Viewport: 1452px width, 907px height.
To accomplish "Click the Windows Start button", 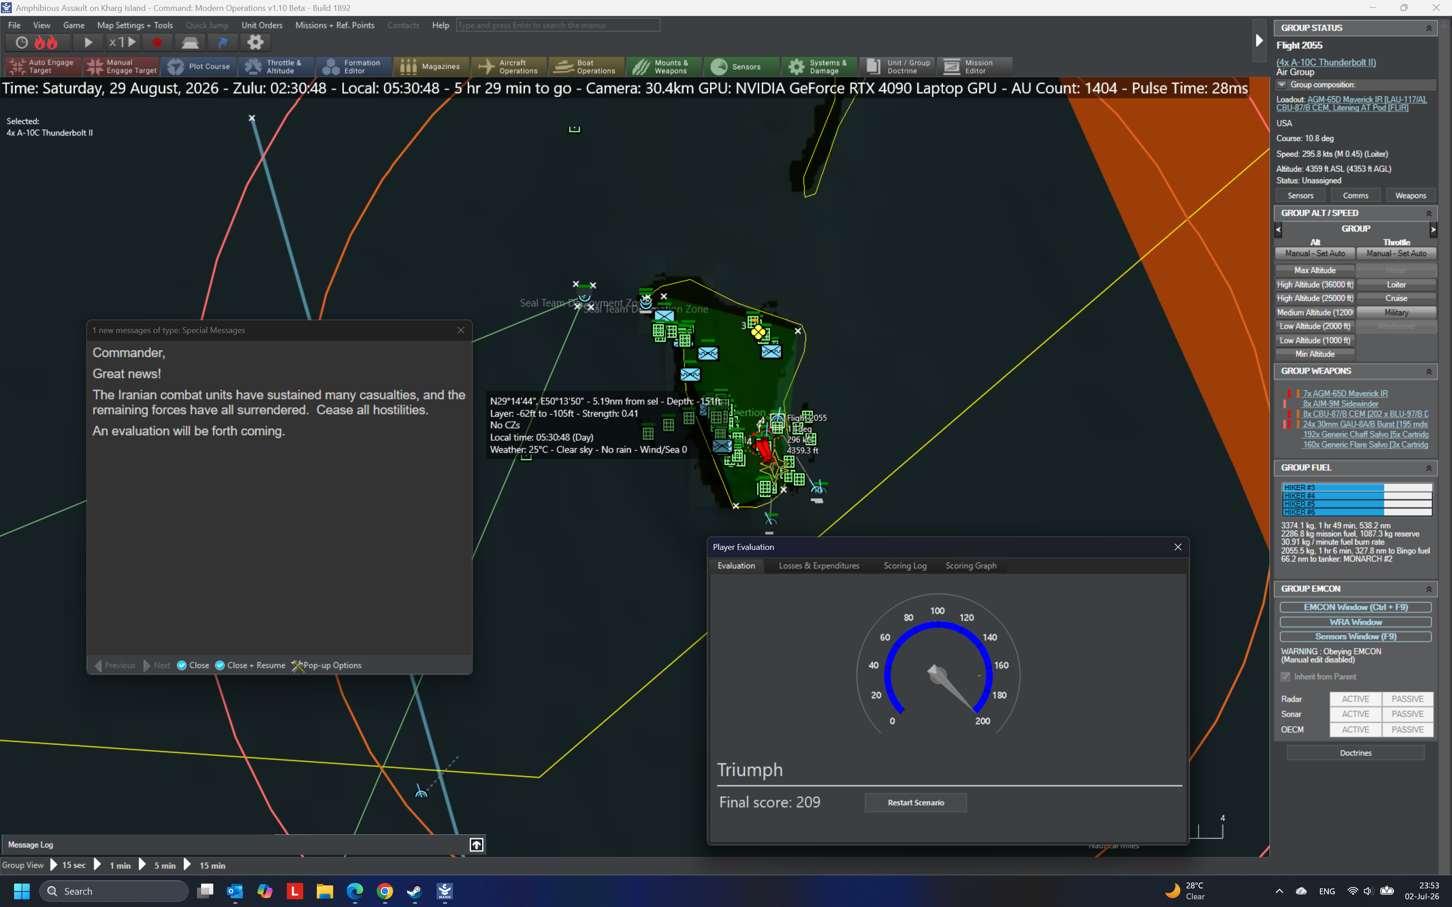I will (x=22, y=891).
